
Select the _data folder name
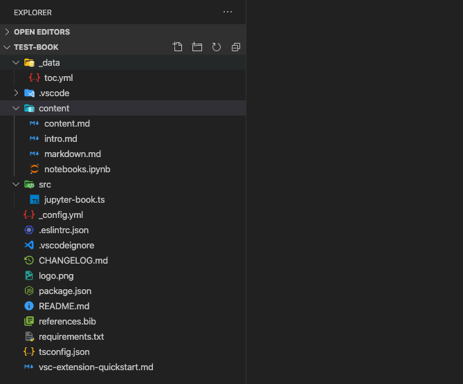[x=49, y=62]
